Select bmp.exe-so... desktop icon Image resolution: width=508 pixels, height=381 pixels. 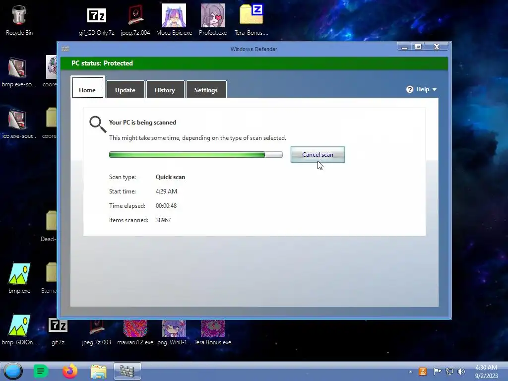pyautogui.click(x=18, y=72)
